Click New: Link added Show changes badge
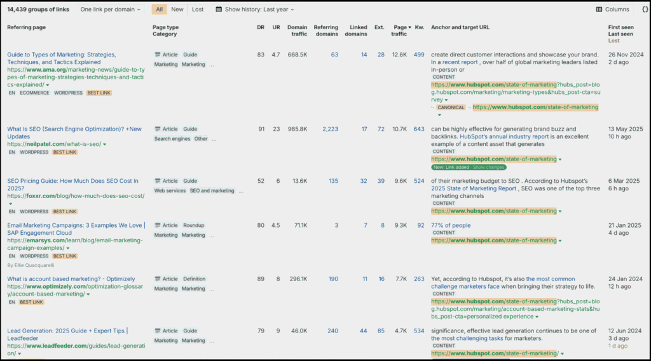Viewport: 651px width, 361px height. pos(469,167)
